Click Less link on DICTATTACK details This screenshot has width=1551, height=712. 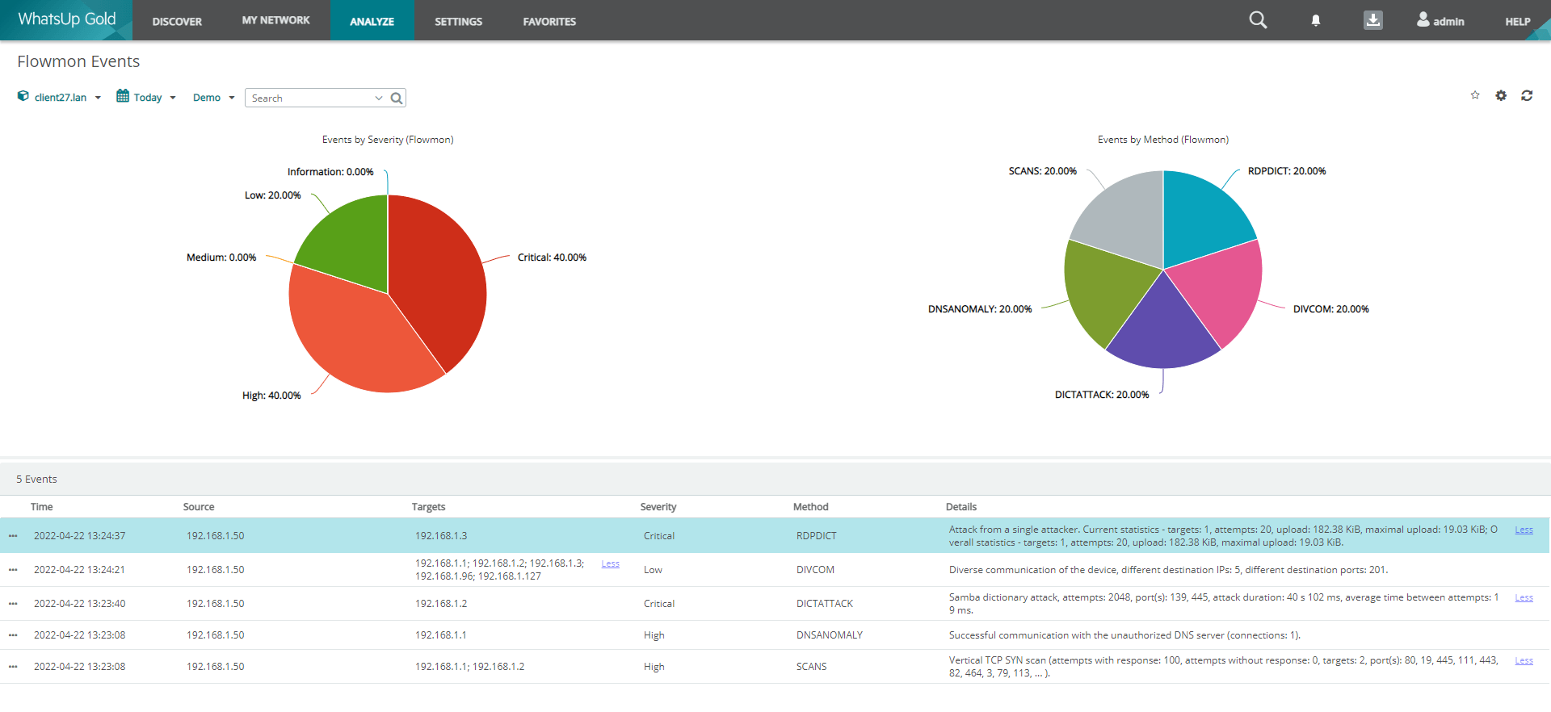click(1524, 597)
